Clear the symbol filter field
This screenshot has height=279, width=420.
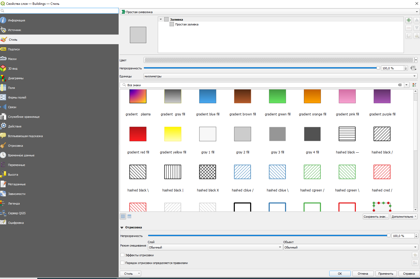point(400,85)
